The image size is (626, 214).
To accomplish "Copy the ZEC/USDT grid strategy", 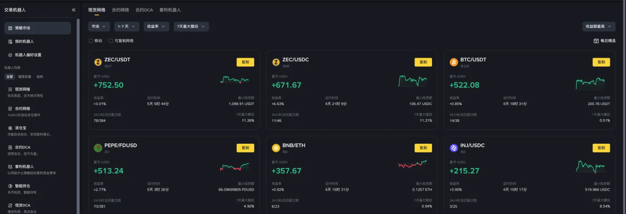I will (x=245, y=62).
